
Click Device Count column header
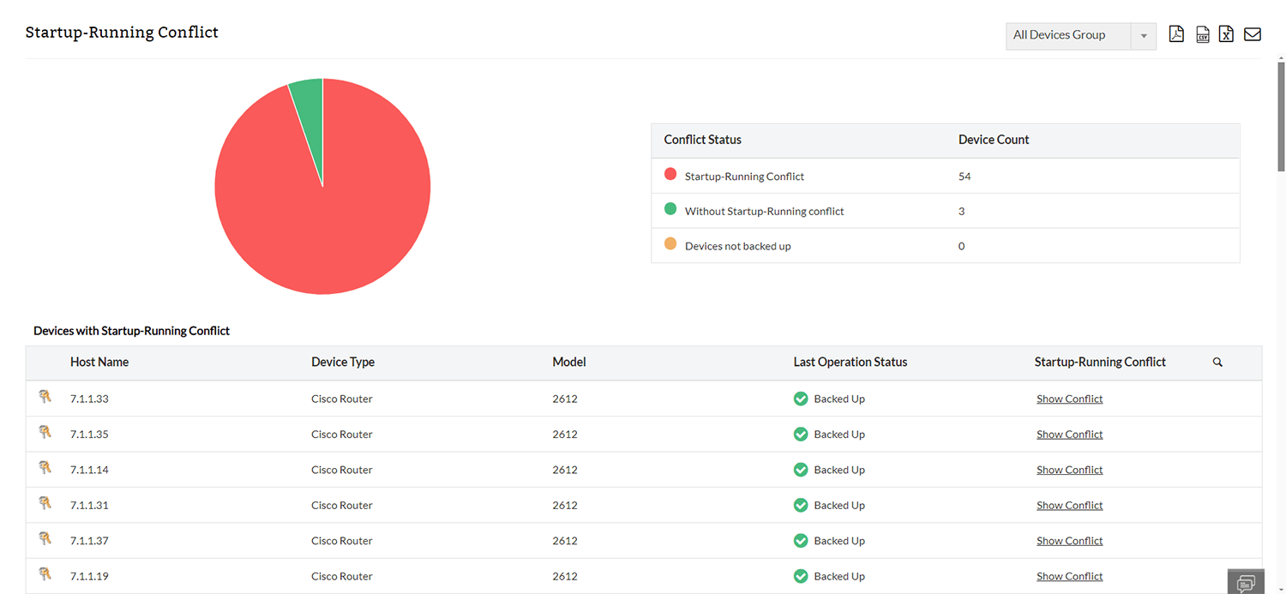point(994,140)
